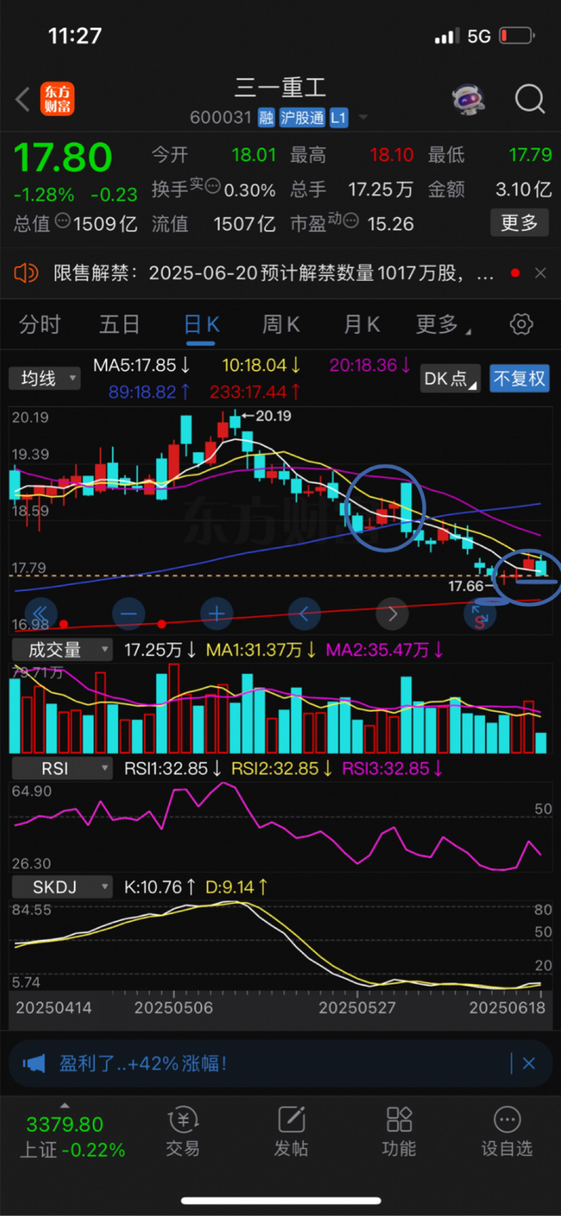Toggle the DK点 button
The image size is (561, 1216).
point(451,379)
